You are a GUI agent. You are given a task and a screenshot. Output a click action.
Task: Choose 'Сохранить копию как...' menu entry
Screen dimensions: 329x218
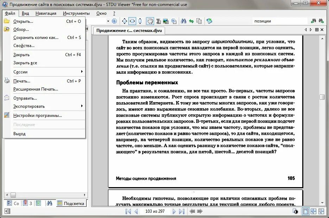click(x=44, y=38)
